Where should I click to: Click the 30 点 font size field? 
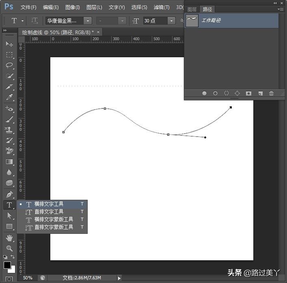click(155, 21)
